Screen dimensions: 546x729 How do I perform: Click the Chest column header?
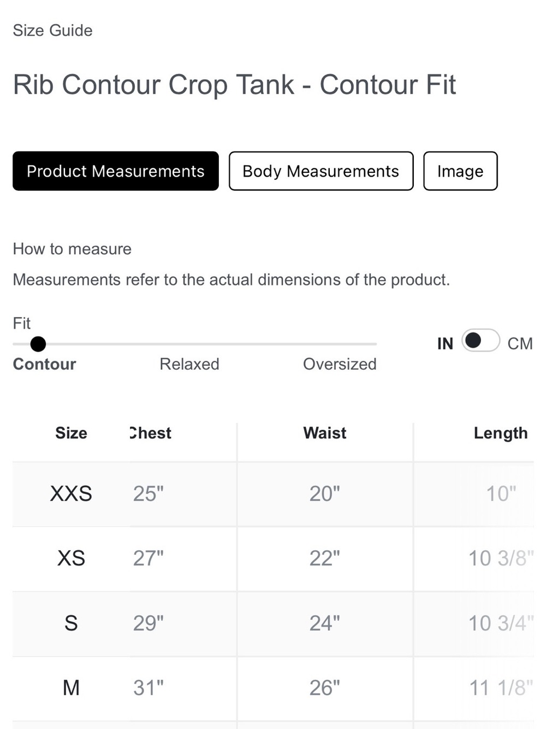pyautogui.click(x=150, y=433)
